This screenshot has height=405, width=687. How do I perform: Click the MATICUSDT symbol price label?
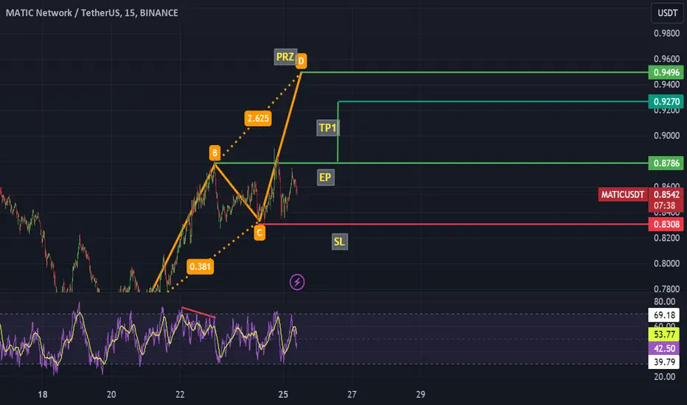(623, 194)
